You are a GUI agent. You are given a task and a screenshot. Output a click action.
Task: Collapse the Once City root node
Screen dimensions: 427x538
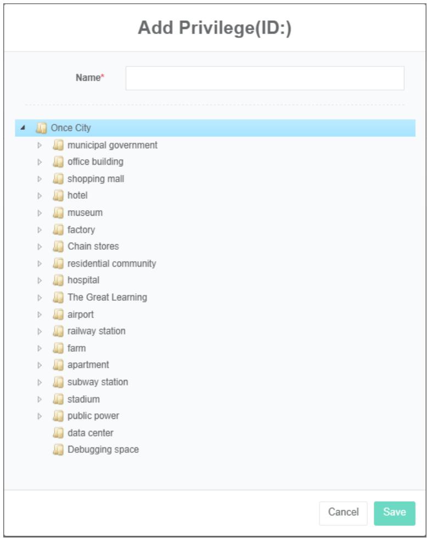[x=23, y=128]
